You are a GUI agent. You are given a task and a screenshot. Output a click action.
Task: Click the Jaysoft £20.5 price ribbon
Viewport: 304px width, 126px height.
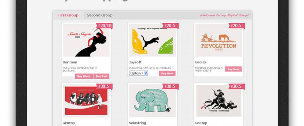tap(171, 26)
